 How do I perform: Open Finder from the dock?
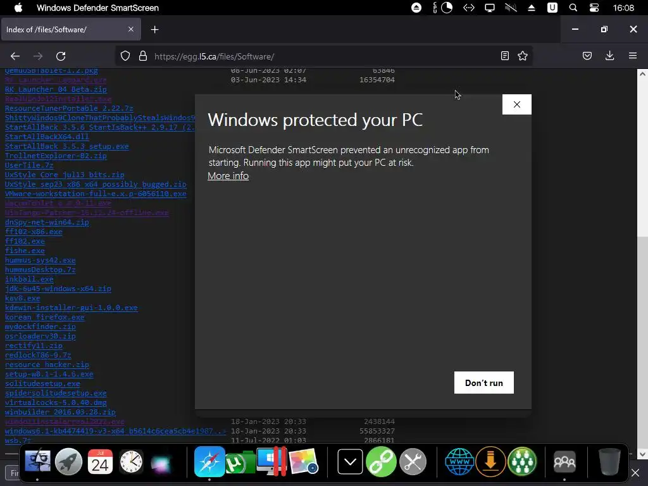(37, 461)
